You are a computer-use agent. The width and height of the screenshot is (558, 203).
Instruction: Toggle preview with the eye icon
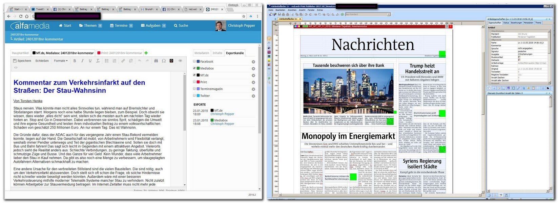(180, 61)
